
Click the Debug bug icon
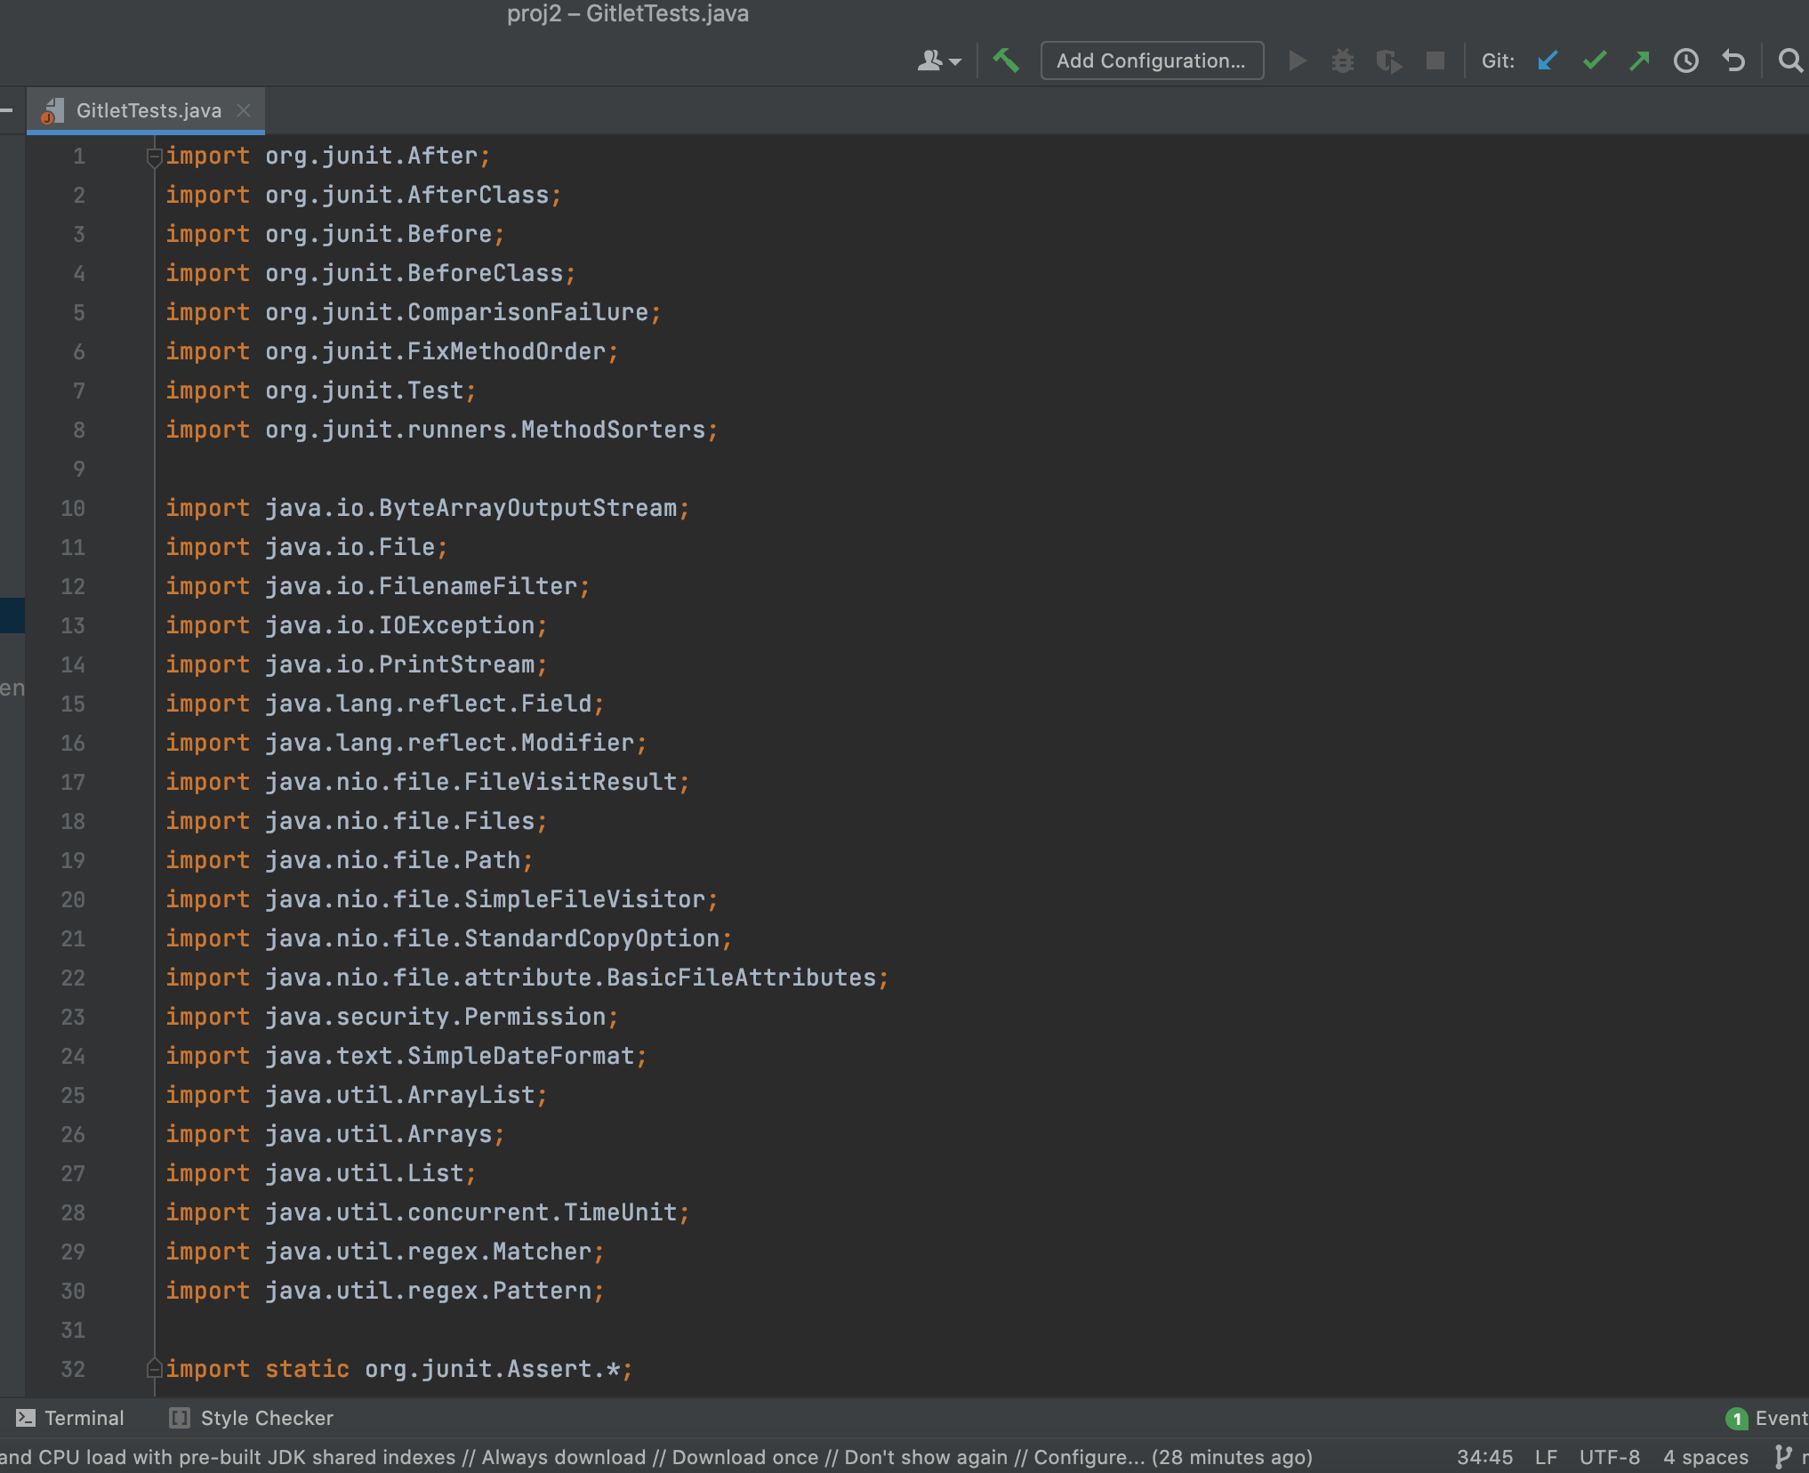[1343, 60]
